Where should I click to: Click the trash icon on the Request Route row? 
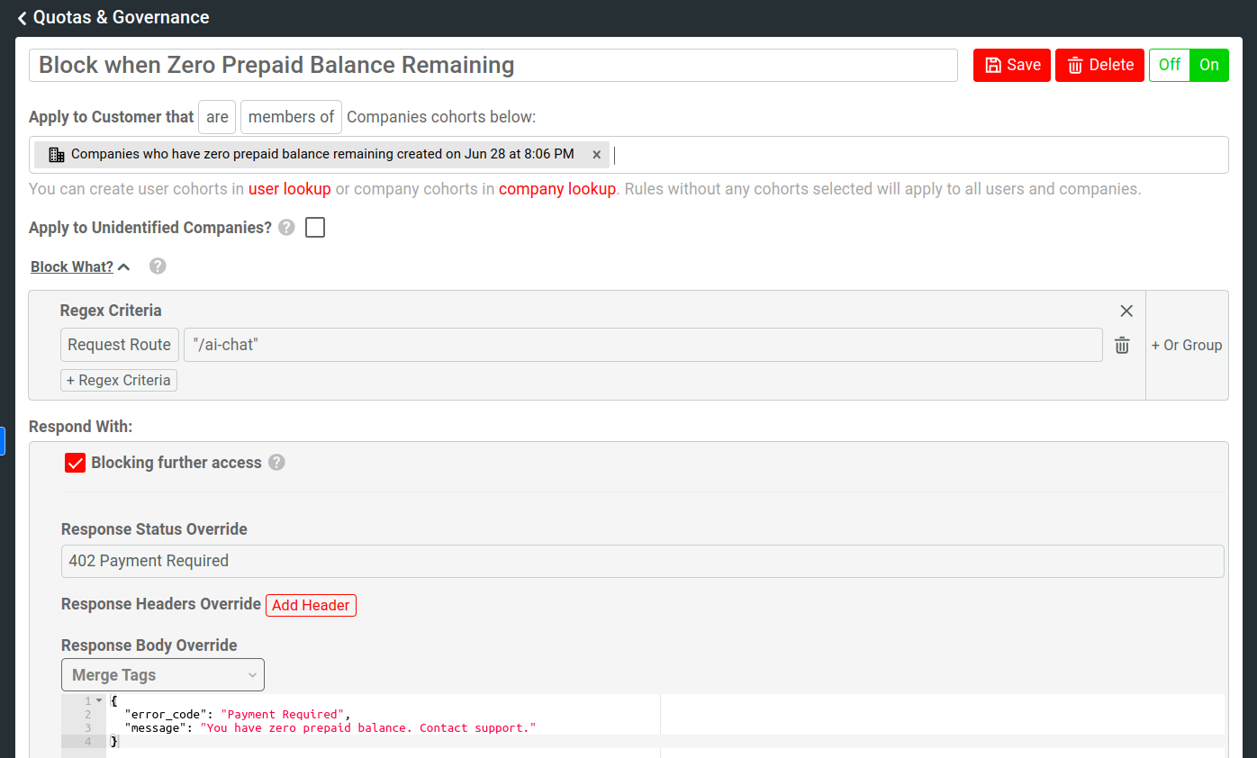point(1121,345)
